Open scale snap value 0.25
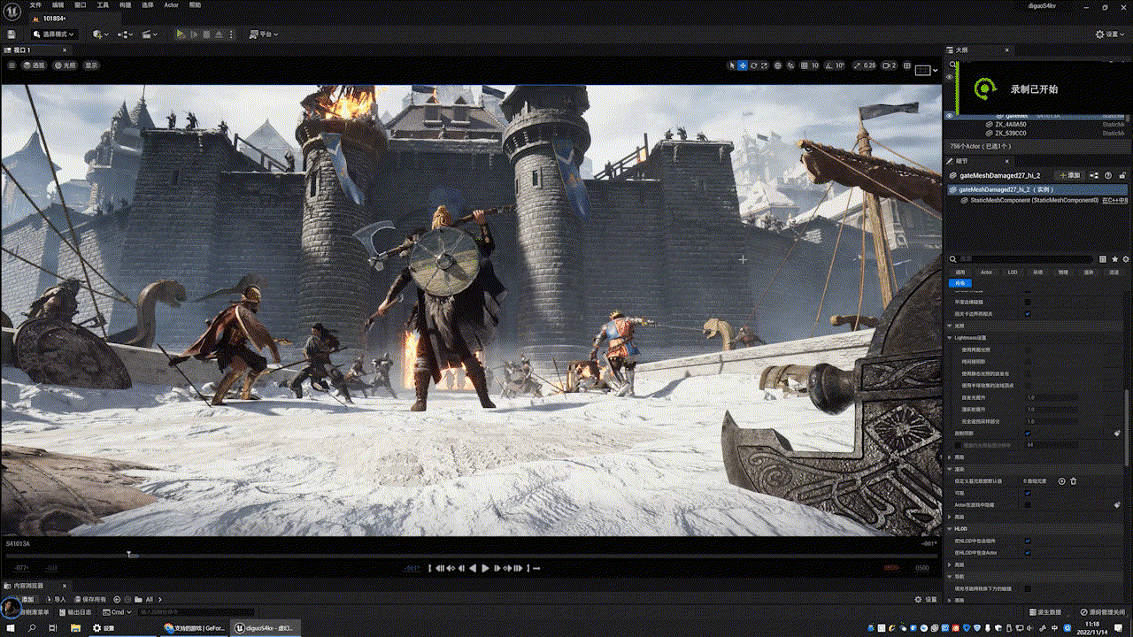1133x637 pixels. coord(869,65)
